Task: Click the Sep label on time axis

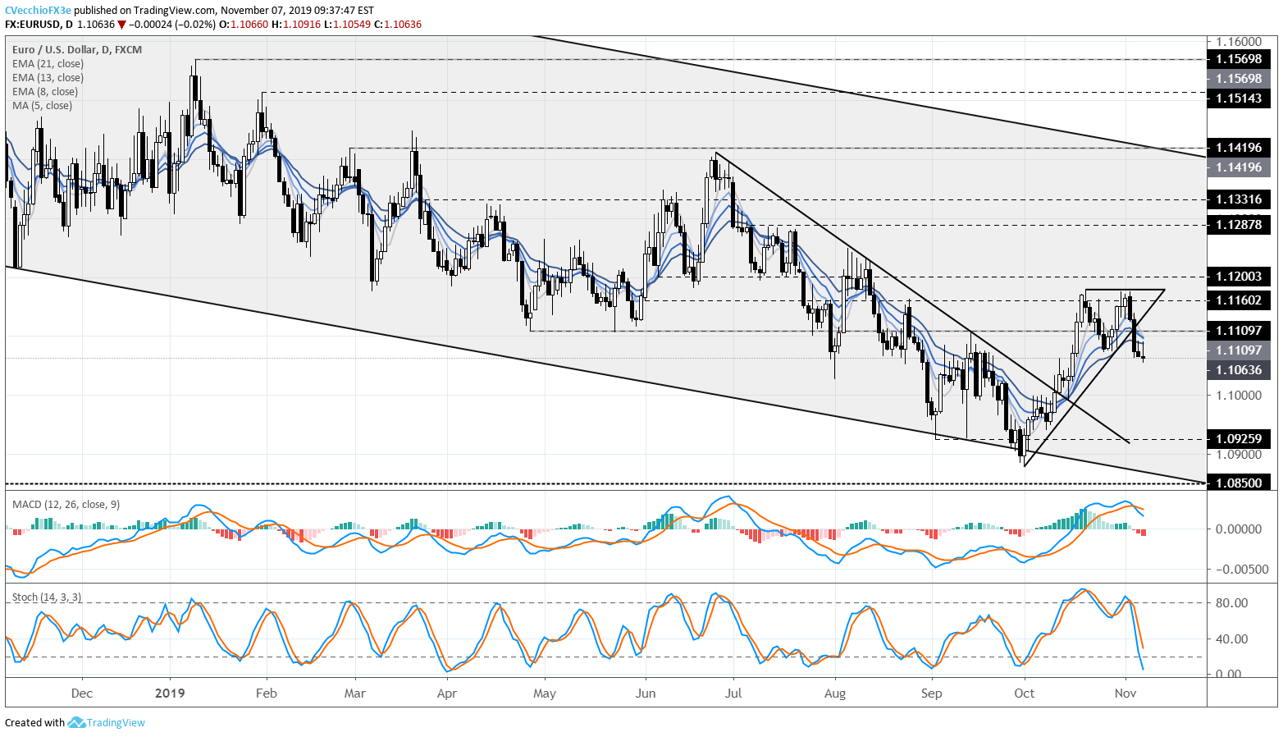Action: tap(932, 693)
